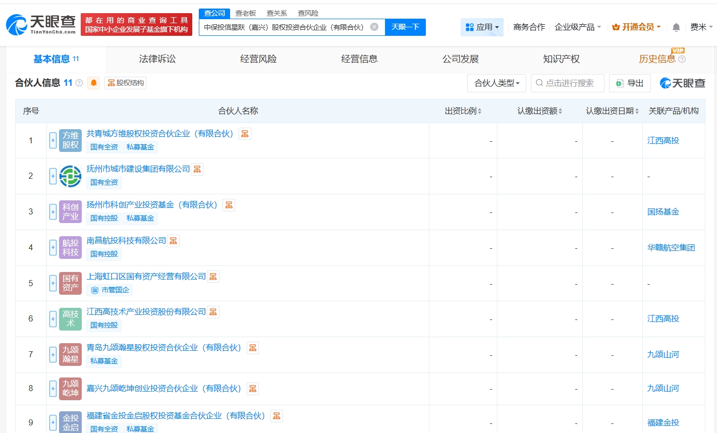Open the 商务合作 link

pyautogui.click(x=529, y=27)
